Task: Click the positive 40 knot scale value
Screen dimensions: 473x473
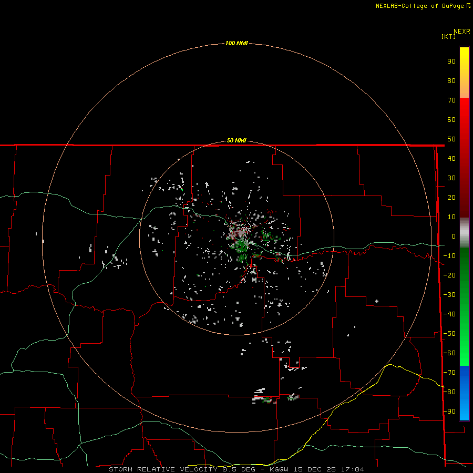Action: (x=451, y=158)
